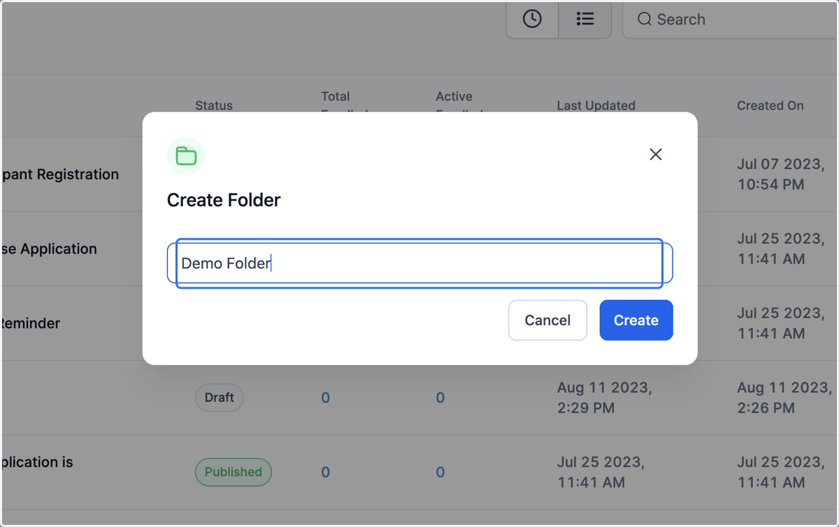This screenshot has height=527, width=839.
Task: Click 'Aug 11 2023, 2:26 PM' created date
Action: pos(784,398)
